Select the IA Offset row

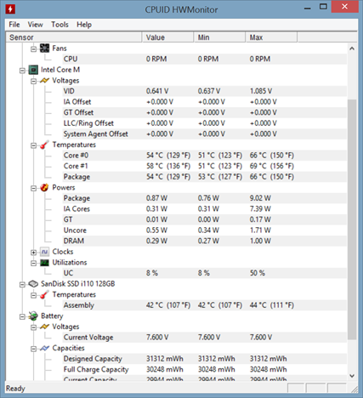(205, 102)
